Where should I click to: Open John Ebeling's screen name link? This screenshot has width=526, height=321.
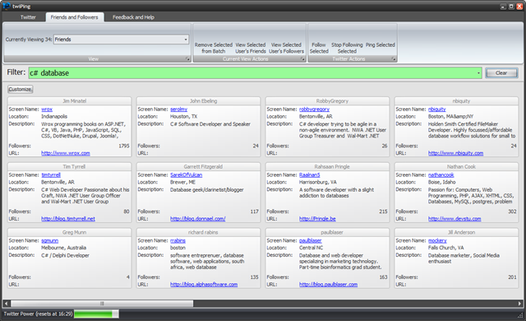tap(179, 109)
